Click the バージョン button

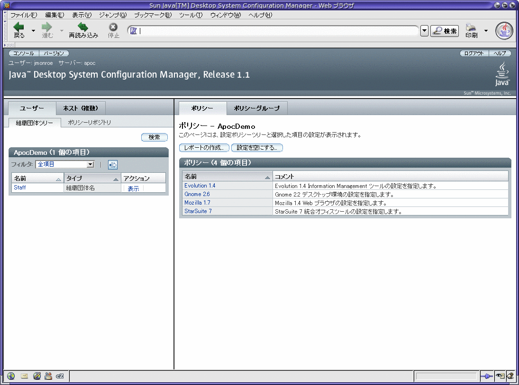click(54, 53)
